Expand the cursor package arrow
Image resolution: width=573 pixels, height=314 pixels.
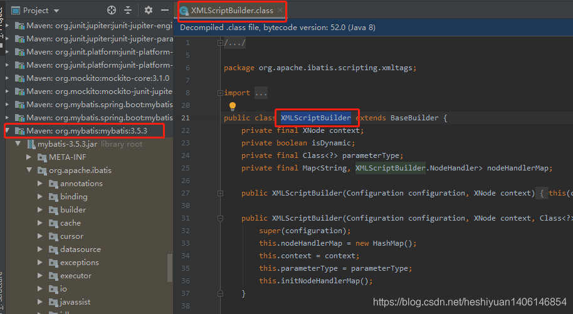(x=40, y=236)
